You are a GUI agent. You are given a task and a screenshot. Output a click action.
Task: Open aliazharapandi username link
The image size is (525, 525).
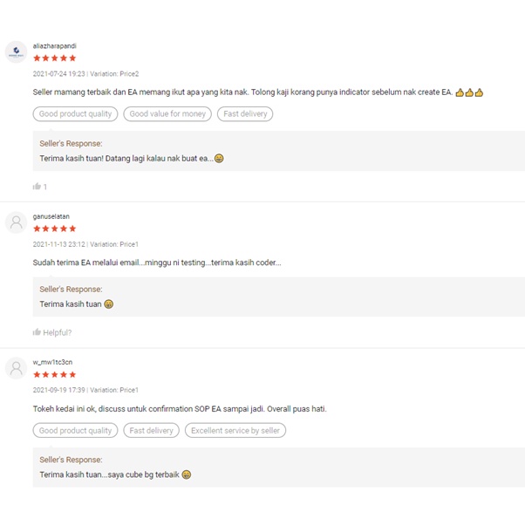pos(54,45)
